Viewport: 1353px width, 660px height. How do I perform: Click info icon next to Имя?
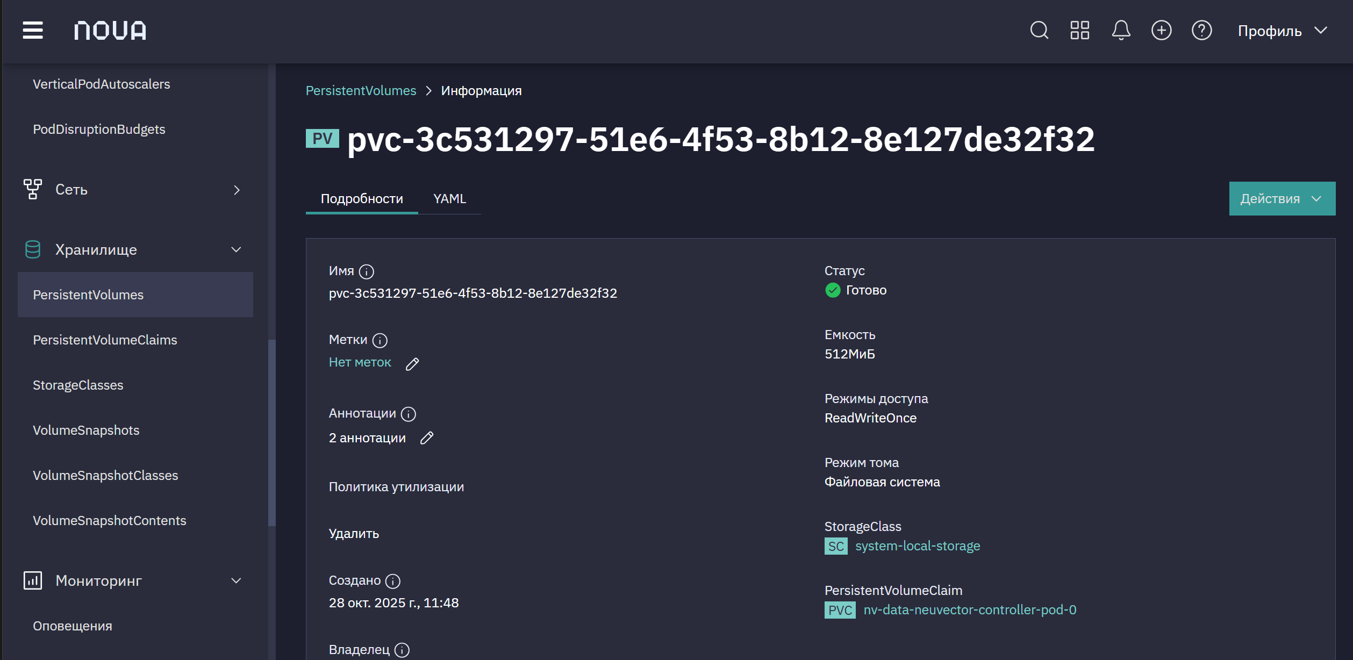tap(367, 271)
